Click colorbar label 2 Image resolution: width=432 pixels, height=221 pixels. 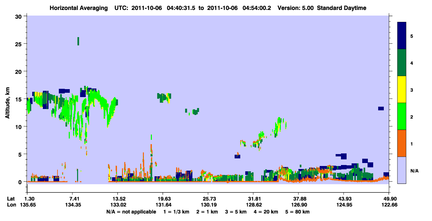412,116
